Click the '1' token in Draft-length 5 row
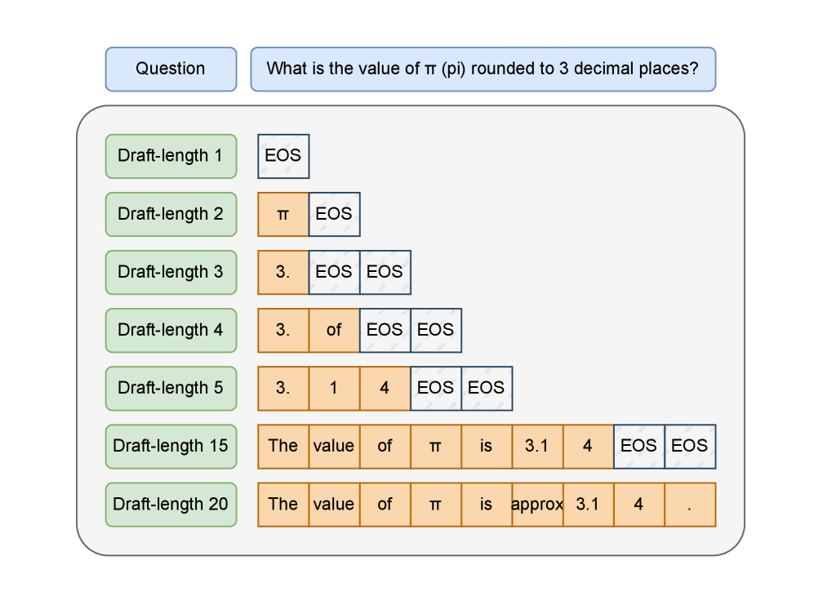The width and height of the screenshot is (814, 601). click(334, 388)
